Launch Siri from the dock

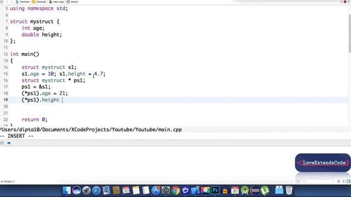pos(77,190)
